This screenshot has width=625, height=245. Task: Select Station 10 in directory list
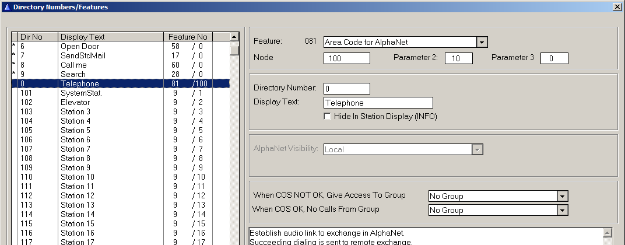click(x=77, y=177)
